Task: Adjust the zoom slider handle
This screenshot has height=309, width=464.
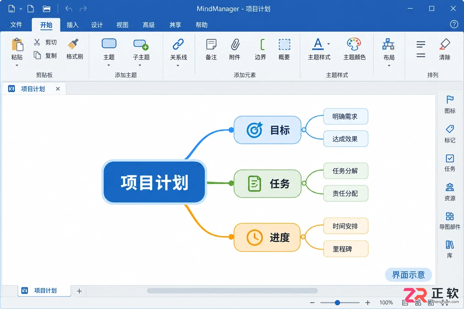Action: 337,303
